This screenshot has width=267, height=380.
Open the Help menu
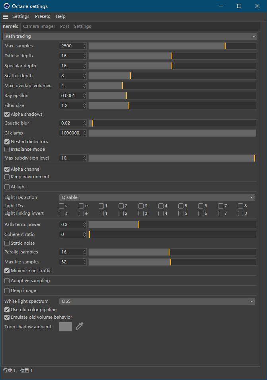pyautogui.click(x=60, y=16)
